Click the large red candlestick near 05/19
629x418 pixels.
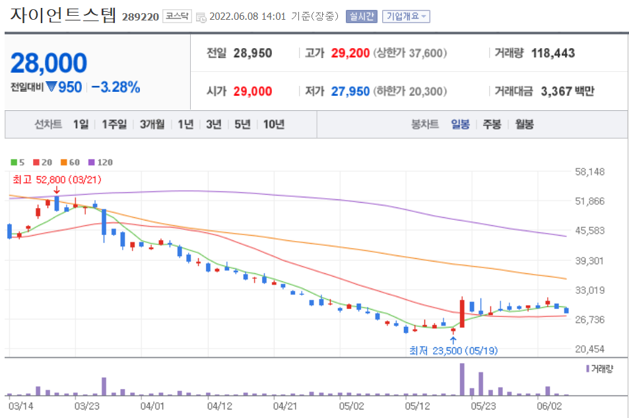462,314
